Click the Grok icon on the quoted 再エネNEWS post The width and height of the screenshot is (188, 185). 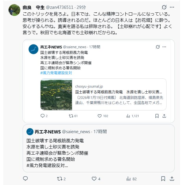(158, 47)
